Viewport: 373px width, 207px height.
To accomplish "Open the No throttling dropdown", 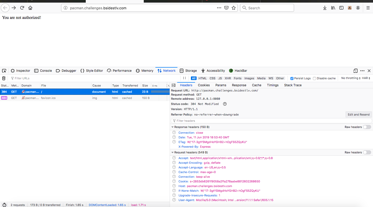I will coord(351,78).
